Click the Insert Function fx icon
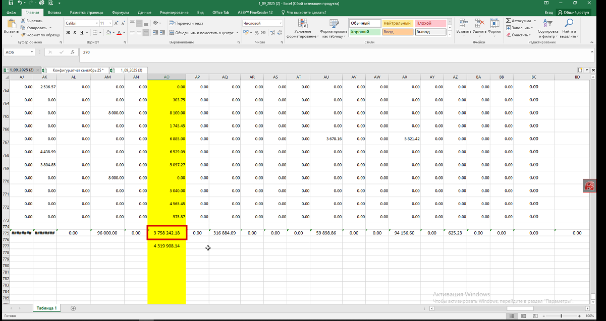Viewport: 606px width, 321px height. click(x=73, y=52)
